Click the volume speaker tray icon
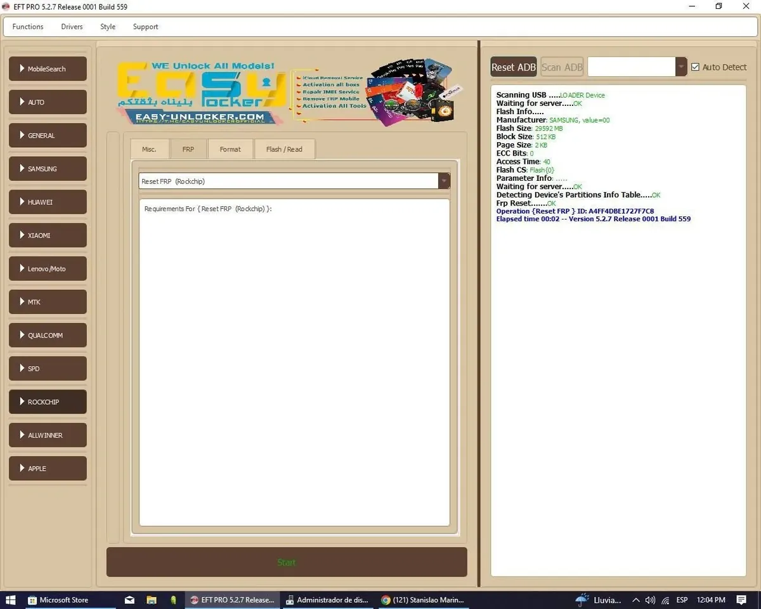This screenshot has width=761, height=609. 651,599
